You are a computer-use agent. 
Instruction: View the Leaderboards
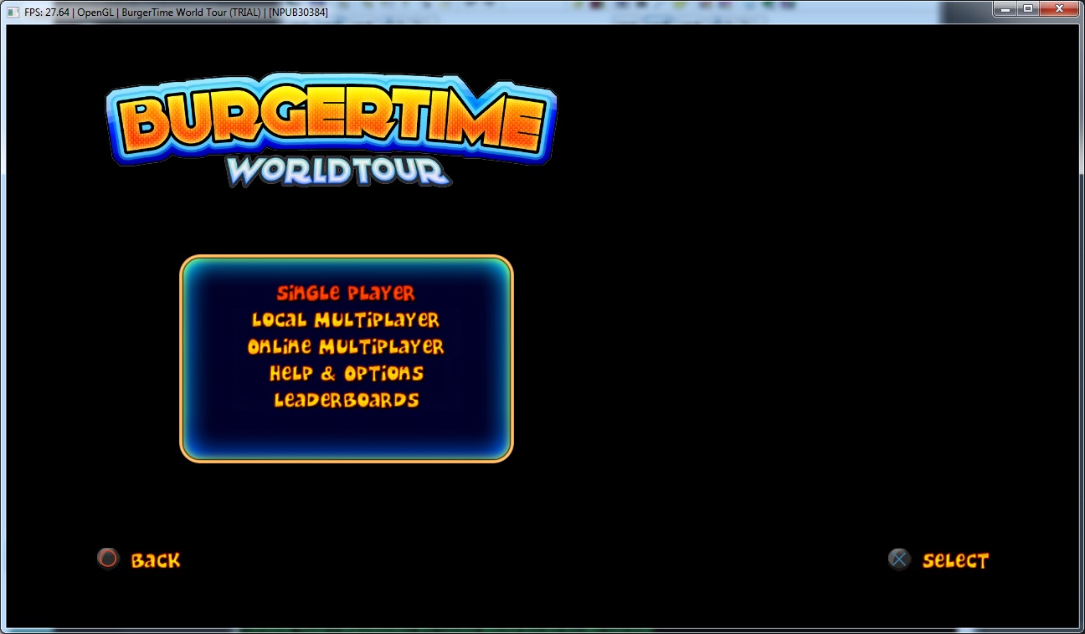[346, 400]
